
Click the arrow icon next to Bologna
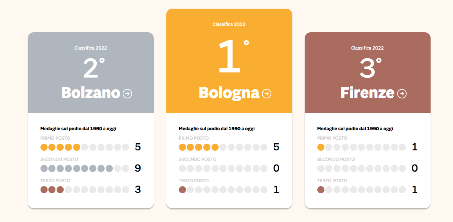pos(266,94)
